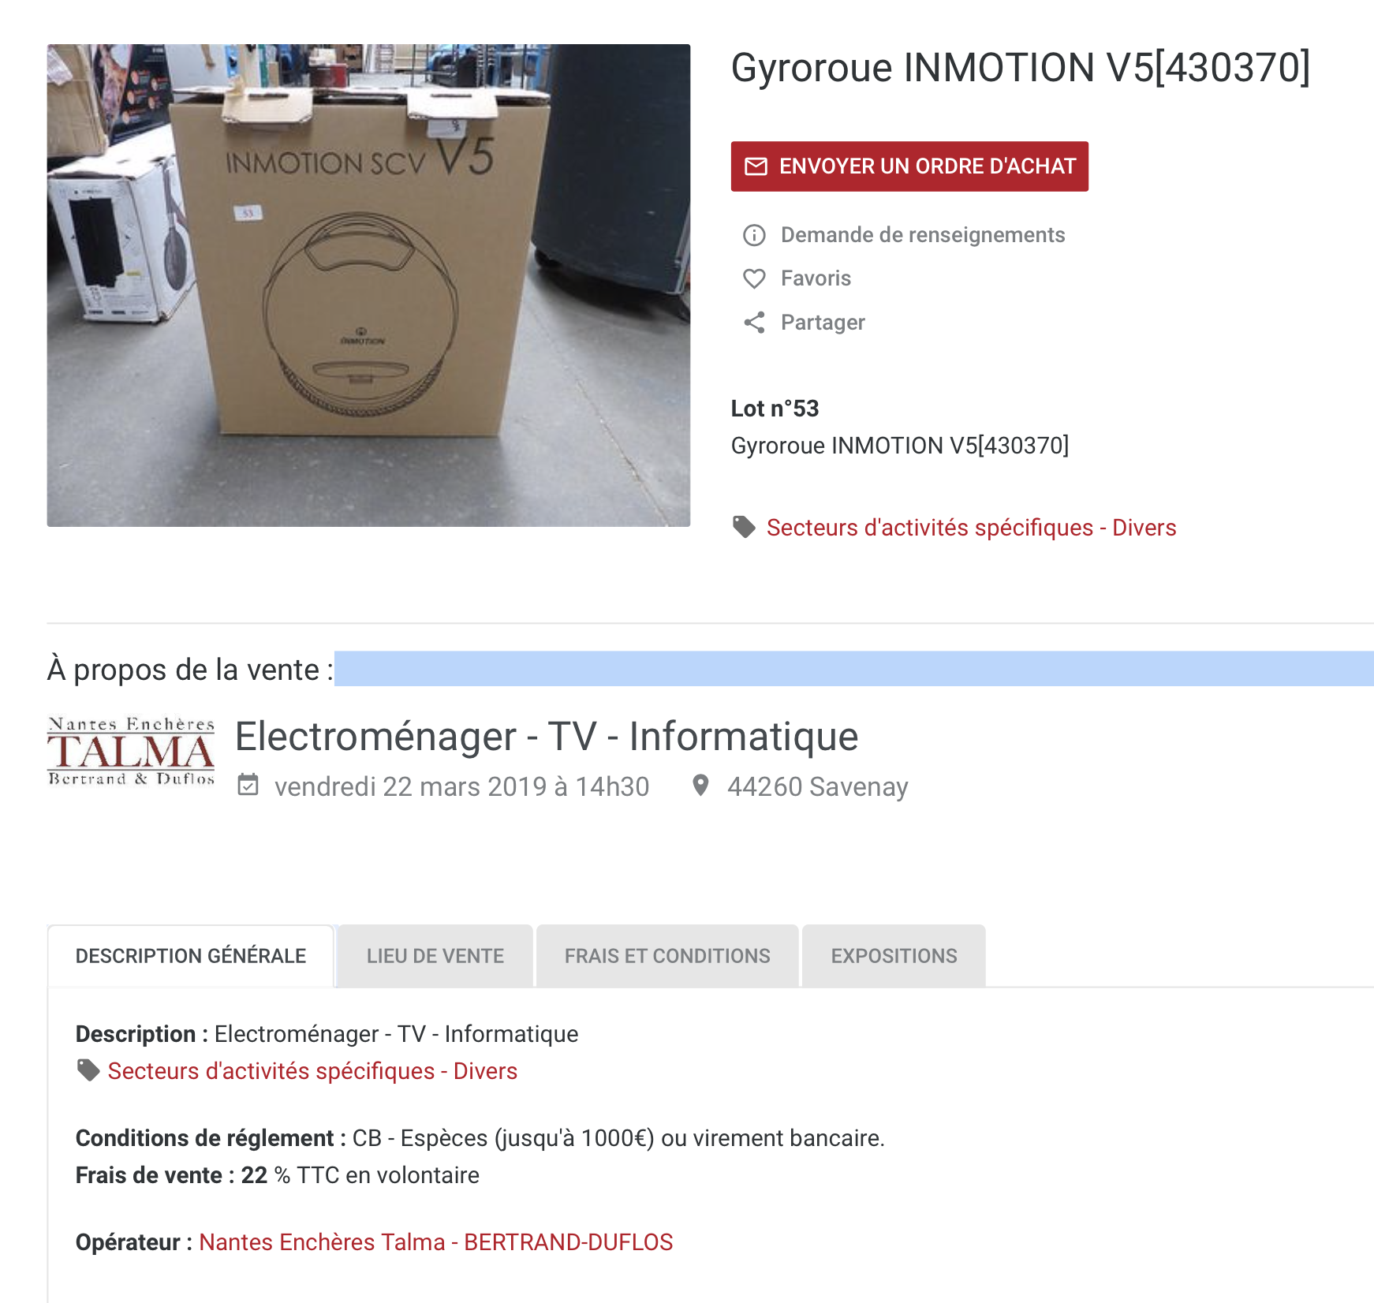Click the heart Favoris icon
Image resolution: width=1374 pixels, height=1303 pixels.
(x=754, y=278)
